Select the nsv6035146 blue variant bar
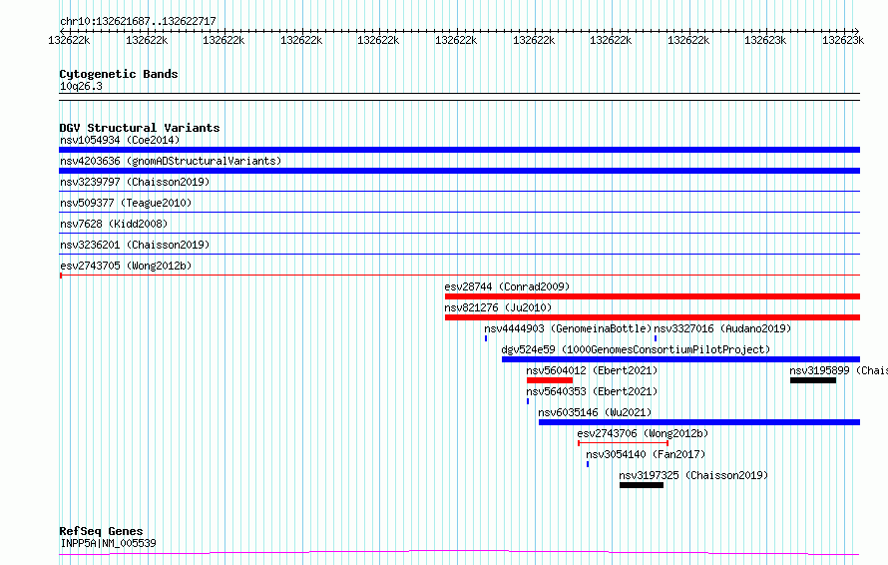This screenshot has height=565, width=888. tap(699, 422)
